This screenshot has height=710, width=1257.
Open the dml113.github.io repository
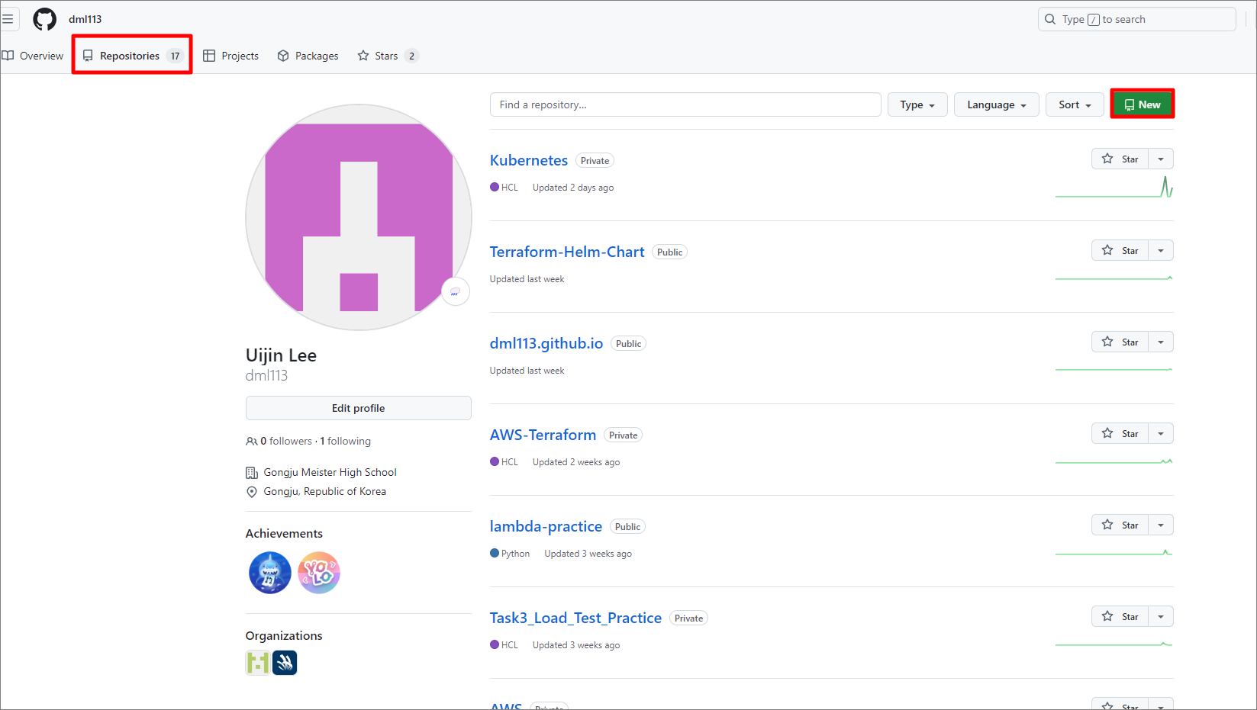[x=546, y=343]
